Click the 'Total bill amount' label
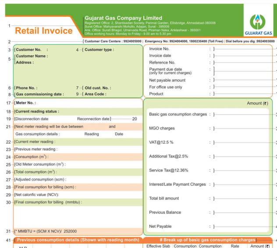This screenshot has height=248, width=277. click(164, 198)
